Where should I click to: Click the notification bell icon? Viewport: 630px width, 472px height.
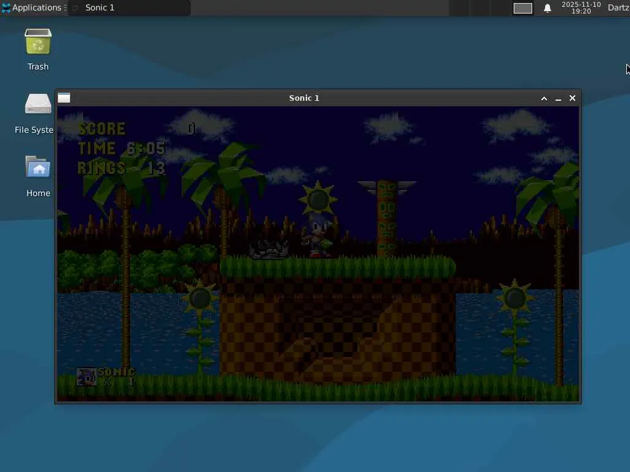click(x=547, y=8)
